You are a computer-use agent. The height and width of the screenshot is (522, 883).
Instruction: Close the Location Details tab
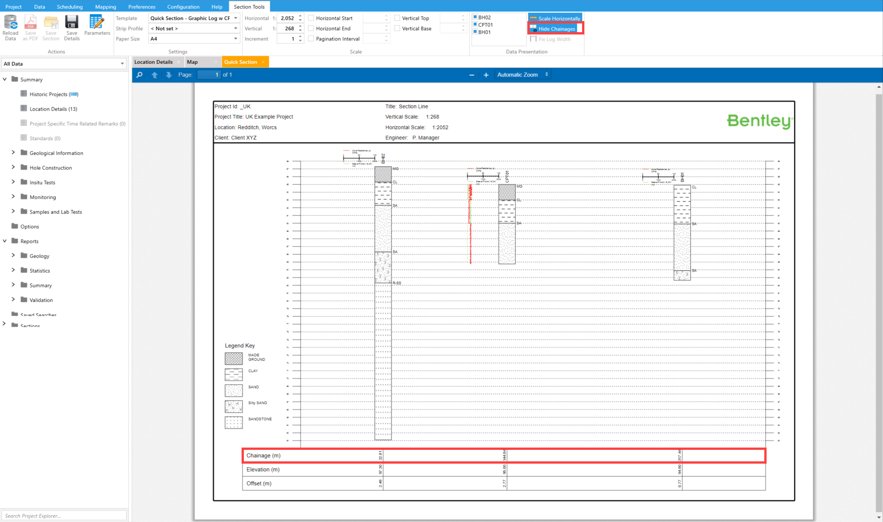[179, 62]
